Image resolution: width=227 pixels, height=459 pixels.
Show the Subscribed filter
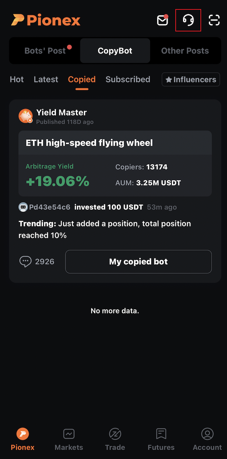coord(128,79)
